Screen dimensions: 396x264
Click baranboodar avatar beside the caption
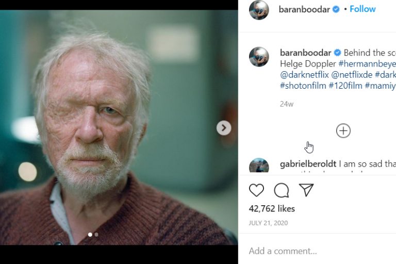pyautogui.click(x=259, y=57)
